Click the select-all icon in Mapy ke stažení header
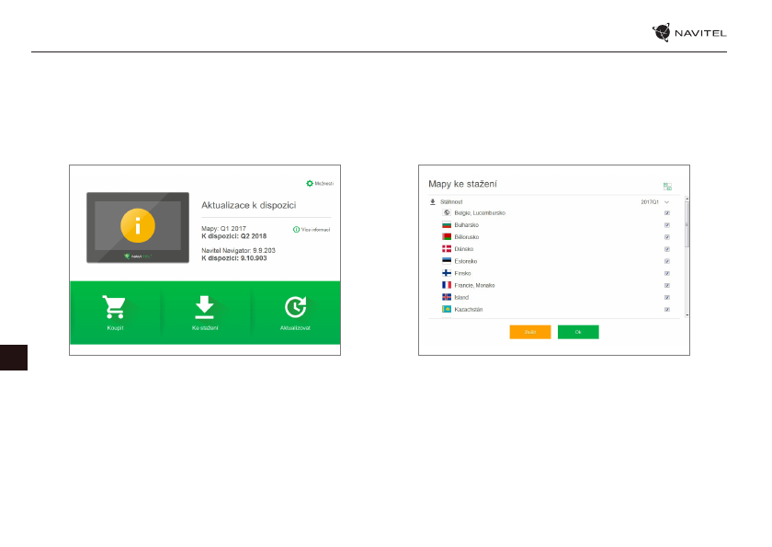The image size is (772, 547). (667, 186)
